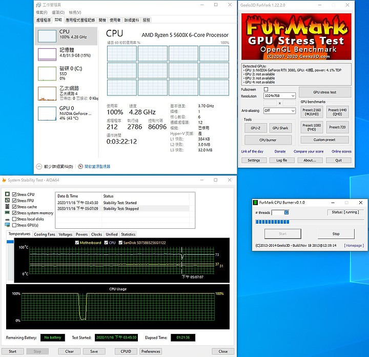Open the Options menu in Task Manager
The height and width of the screenshot is (357, 369).
click(58, 12)
